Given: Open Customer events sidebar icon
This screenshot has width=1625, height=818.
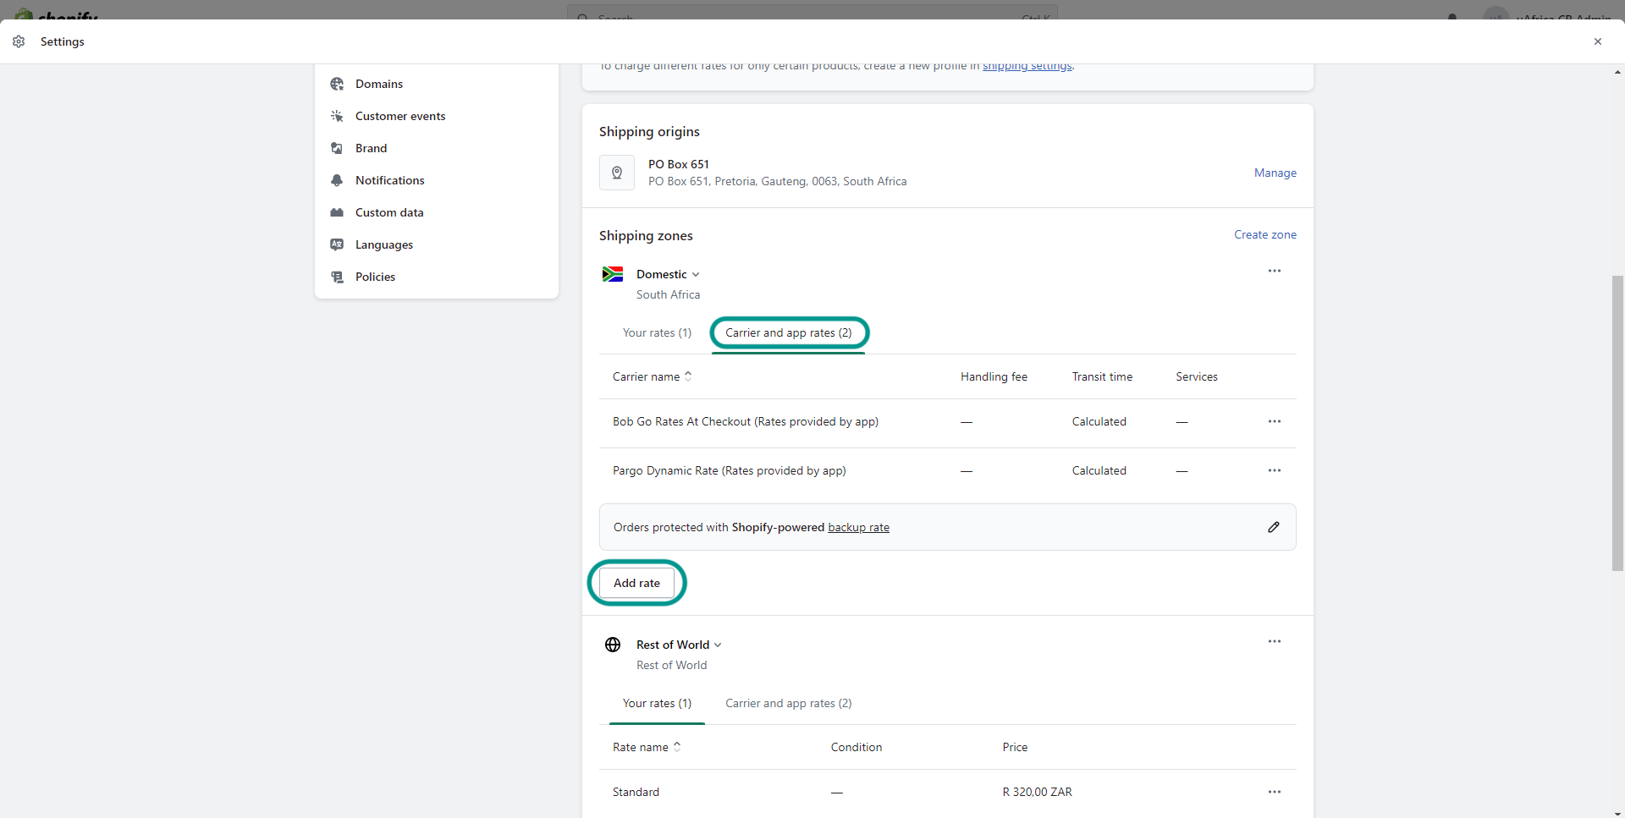Looking at the screenshot, I should coord(337,116).
